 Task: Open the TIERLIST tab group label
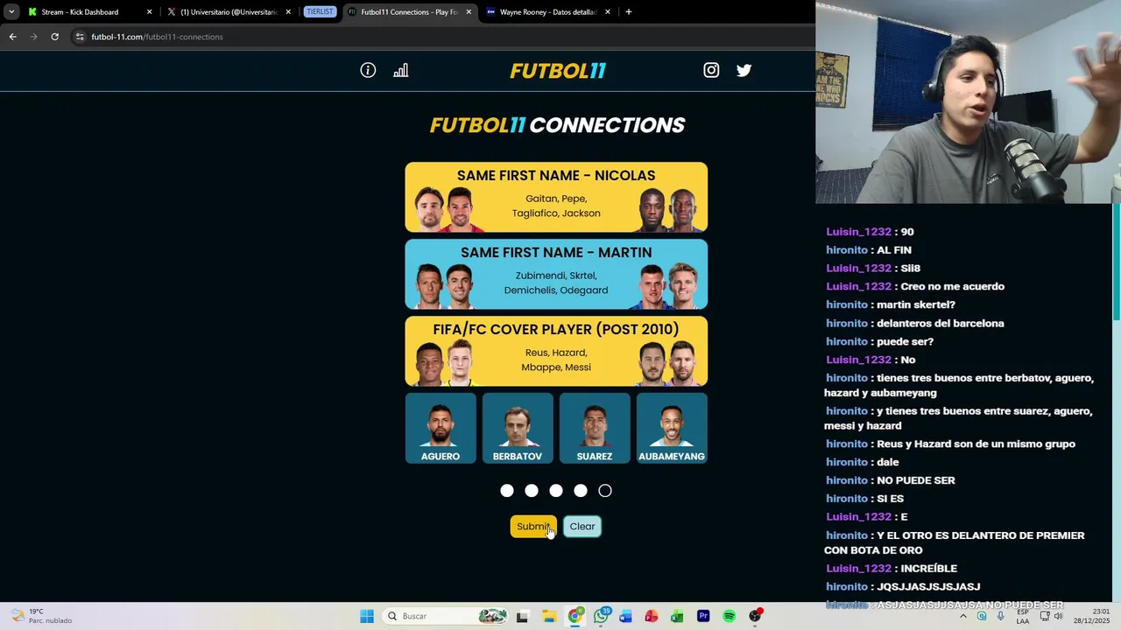pyautogui.click(x=320, y=12)
